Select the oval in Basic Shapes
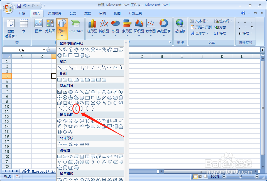The width and height of the screenshot is (267, 181). coord(70,92)
